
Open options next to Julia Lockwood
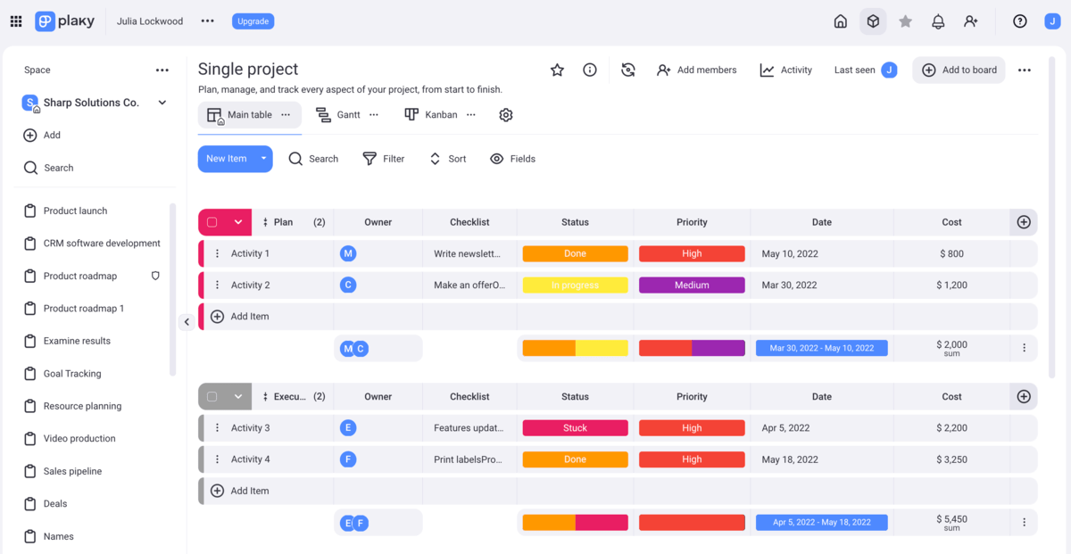207,21
